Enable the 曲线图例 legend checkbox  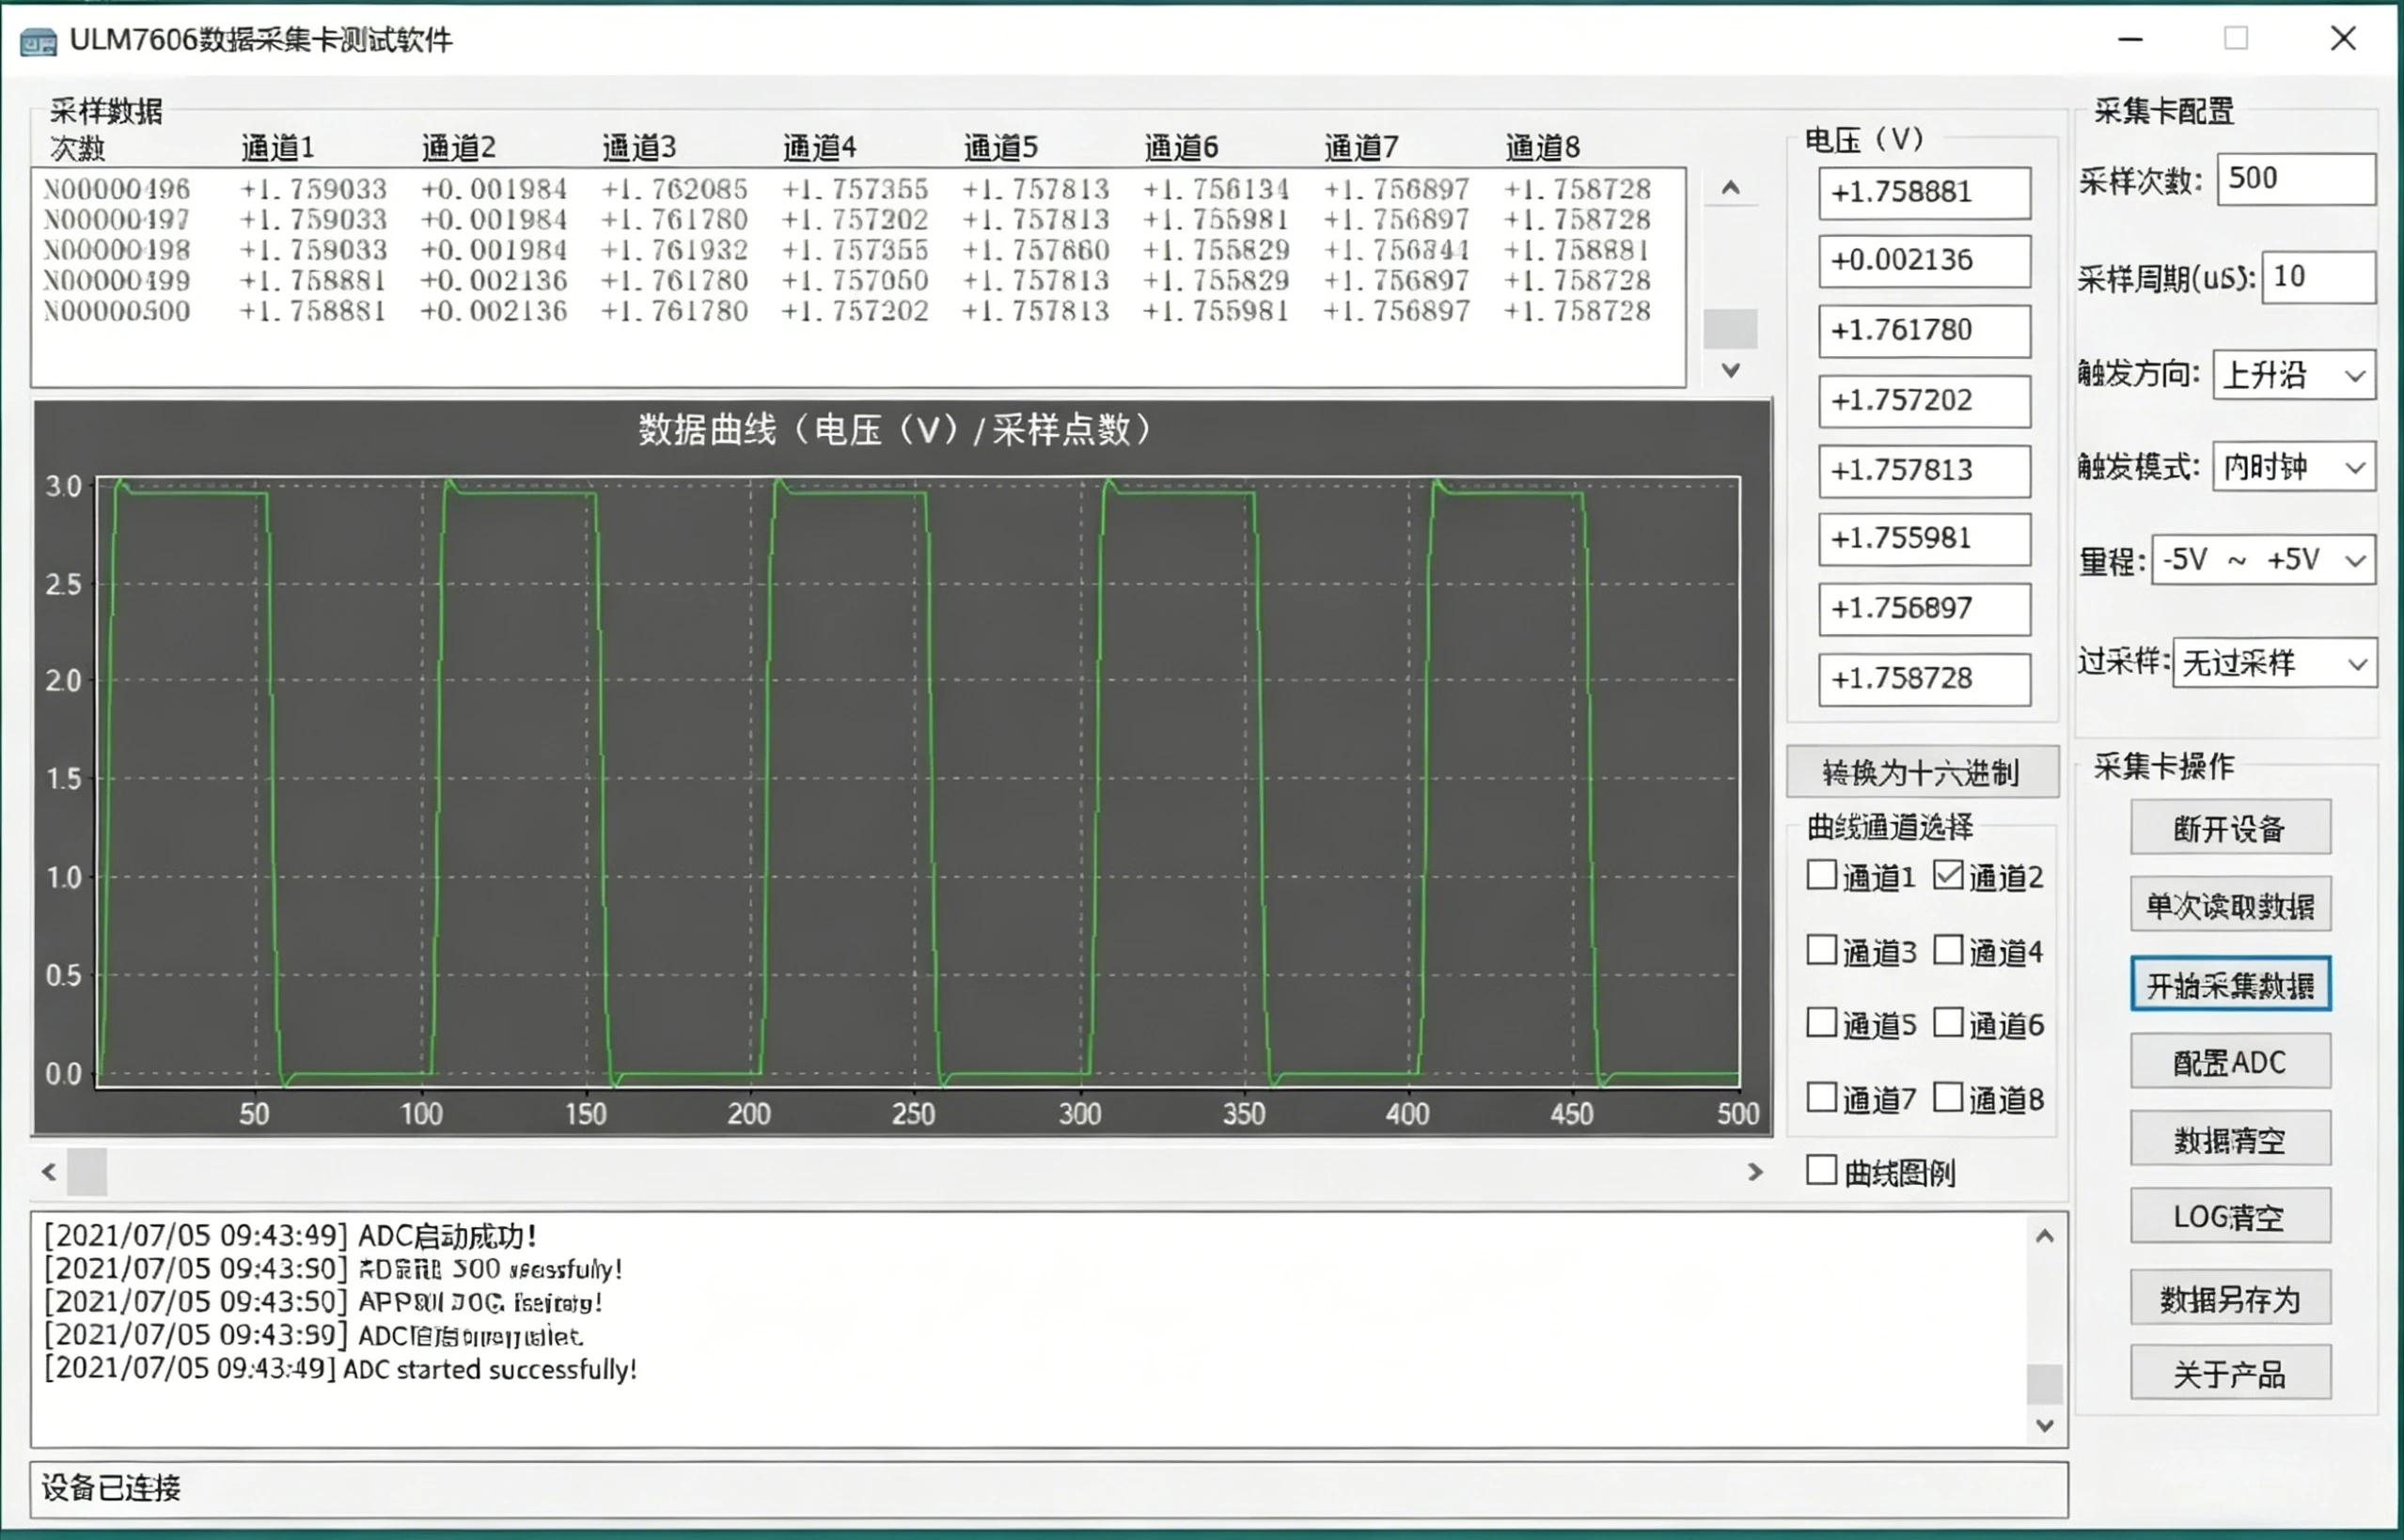[x=1822, y=1170]
